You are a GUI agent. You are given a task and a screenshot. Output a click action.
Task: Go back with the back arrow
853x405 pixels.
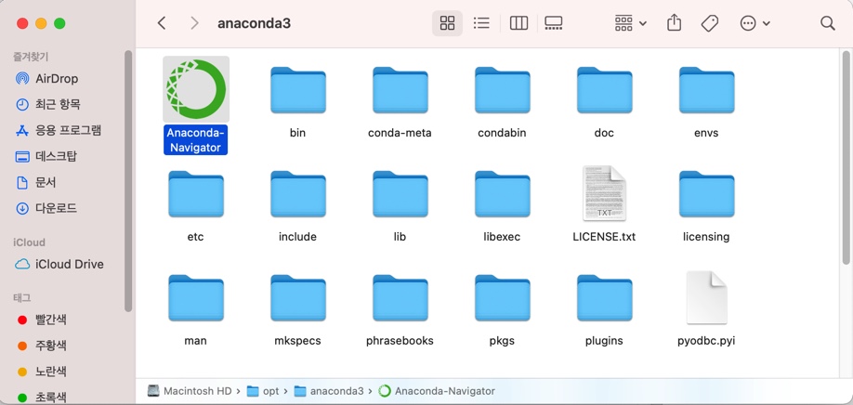(162, 23)
